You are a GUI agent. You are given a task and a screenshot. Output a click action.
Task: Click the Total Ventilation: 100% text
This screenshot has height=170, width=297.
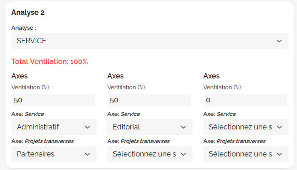click(50, 61)
